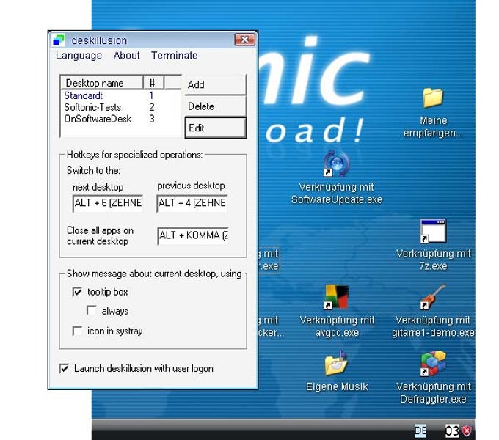Select the OnSoftwareDesk desktop row
This screenshot has height=440, width=499.
(x=121, y=119)
